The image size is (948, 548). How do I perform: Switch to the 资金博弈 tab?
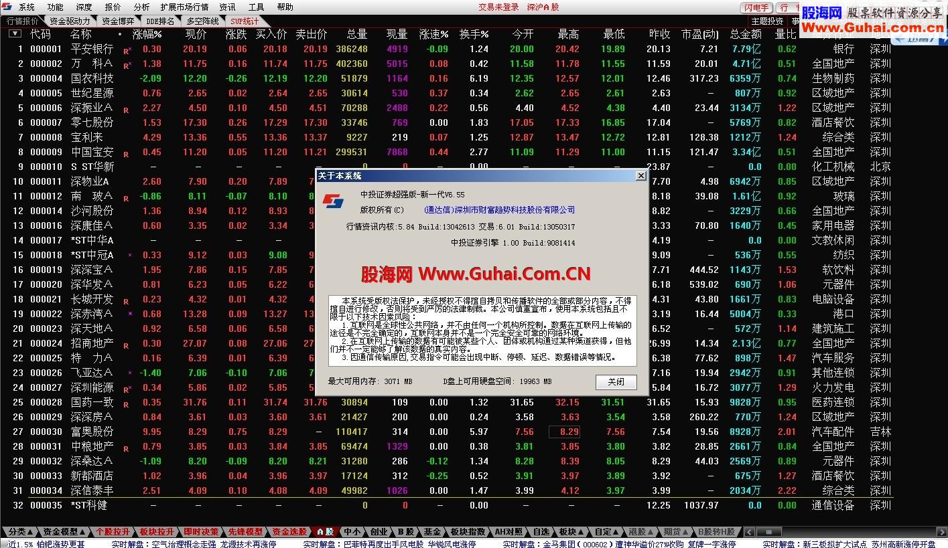coord(118,21)
